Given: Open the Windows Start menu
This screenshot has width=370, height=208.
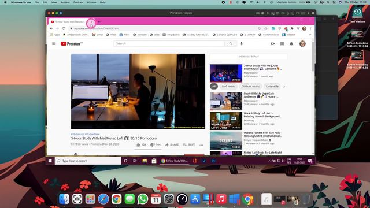Looking at the screenshot, I should [50, 161].
